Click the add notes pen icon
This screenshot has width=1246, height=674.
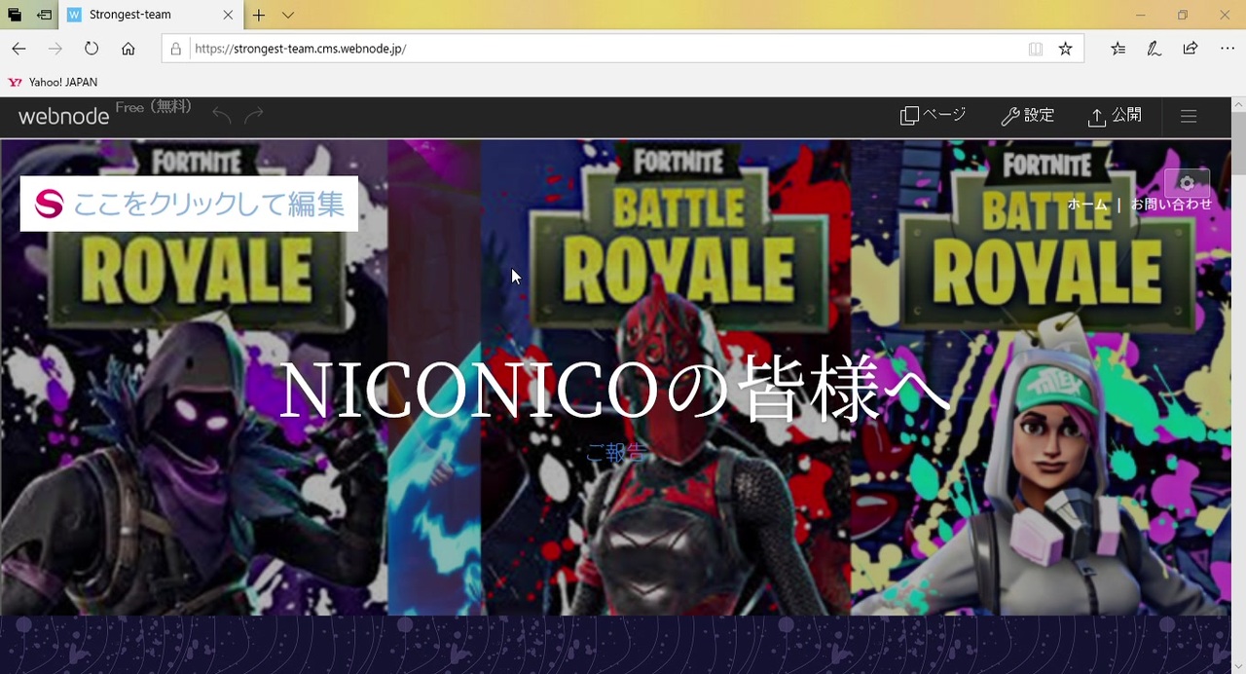[1154, 49]
